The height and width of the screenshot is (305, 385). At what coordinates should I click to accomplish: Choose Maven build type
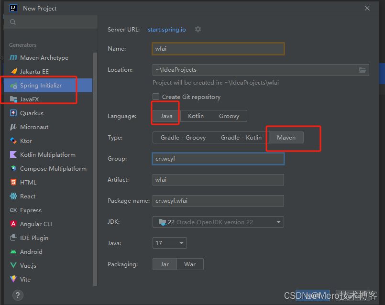[x=286, y=138]
